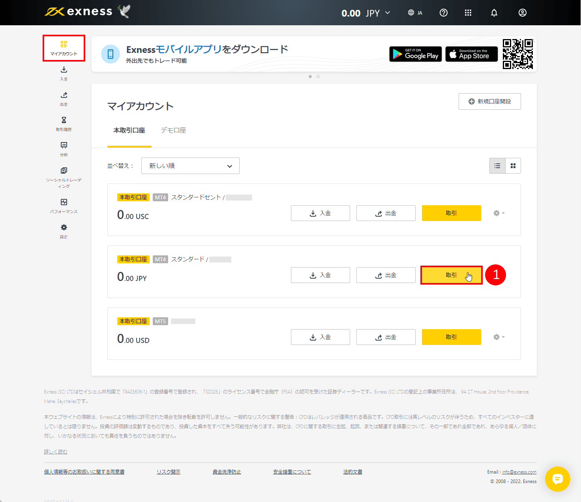Click 取引 for the Standard JPY account
The image size is (581, 502).
452,275
